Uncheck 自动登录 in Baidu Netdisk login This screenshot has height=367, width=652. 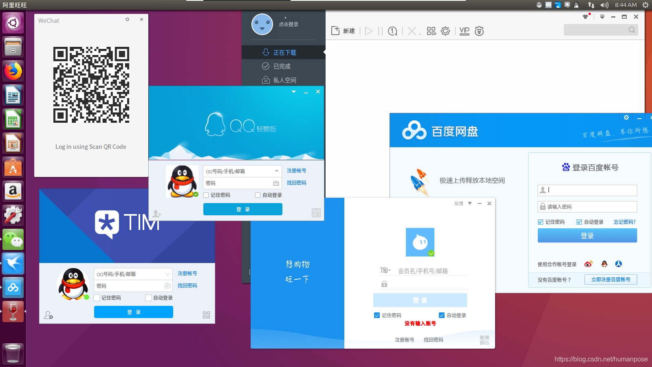pos(579,222)
